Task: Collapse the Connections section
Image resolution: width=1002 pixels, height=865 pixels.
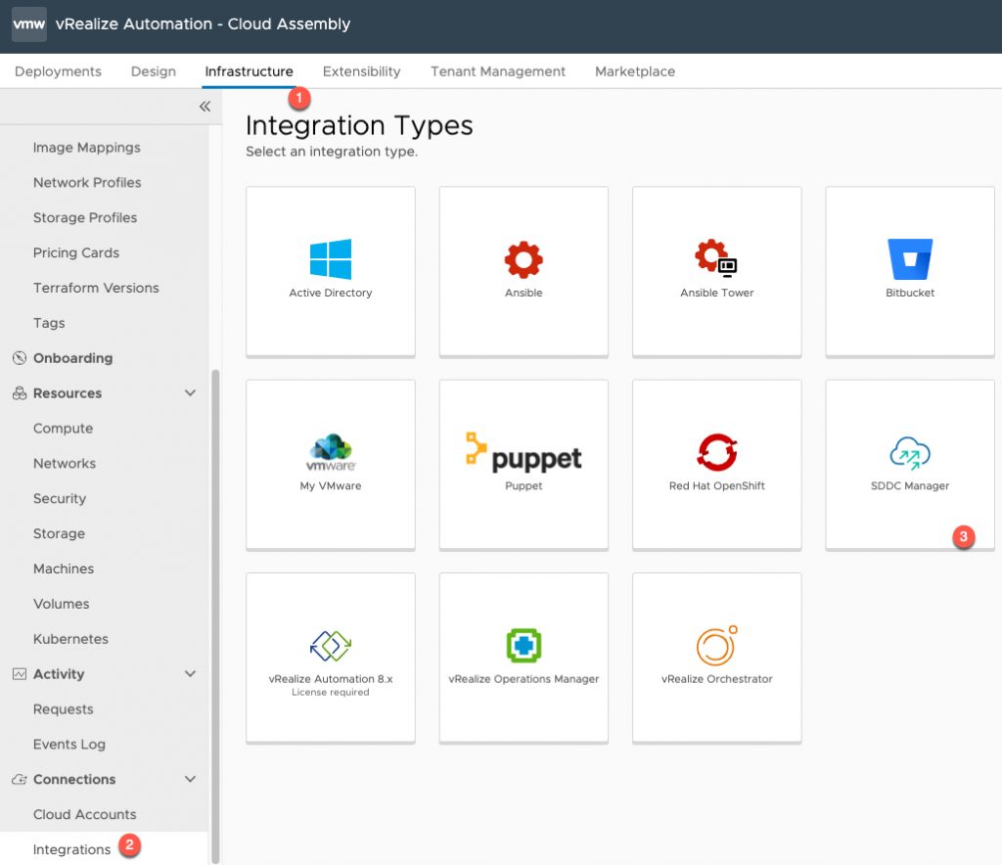Action: click(193, 779)
